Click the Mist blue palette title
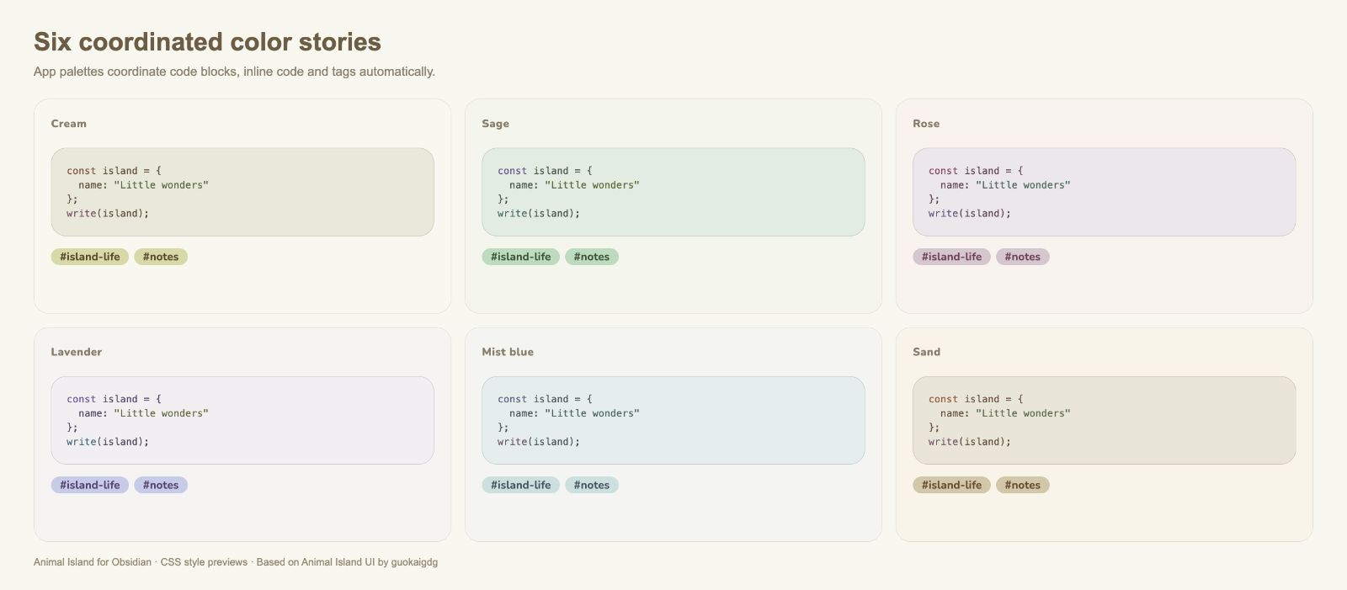 coord(508,352)
